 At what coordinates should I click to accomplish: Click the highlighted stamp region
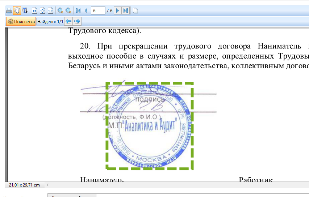(x=149, y=125)
